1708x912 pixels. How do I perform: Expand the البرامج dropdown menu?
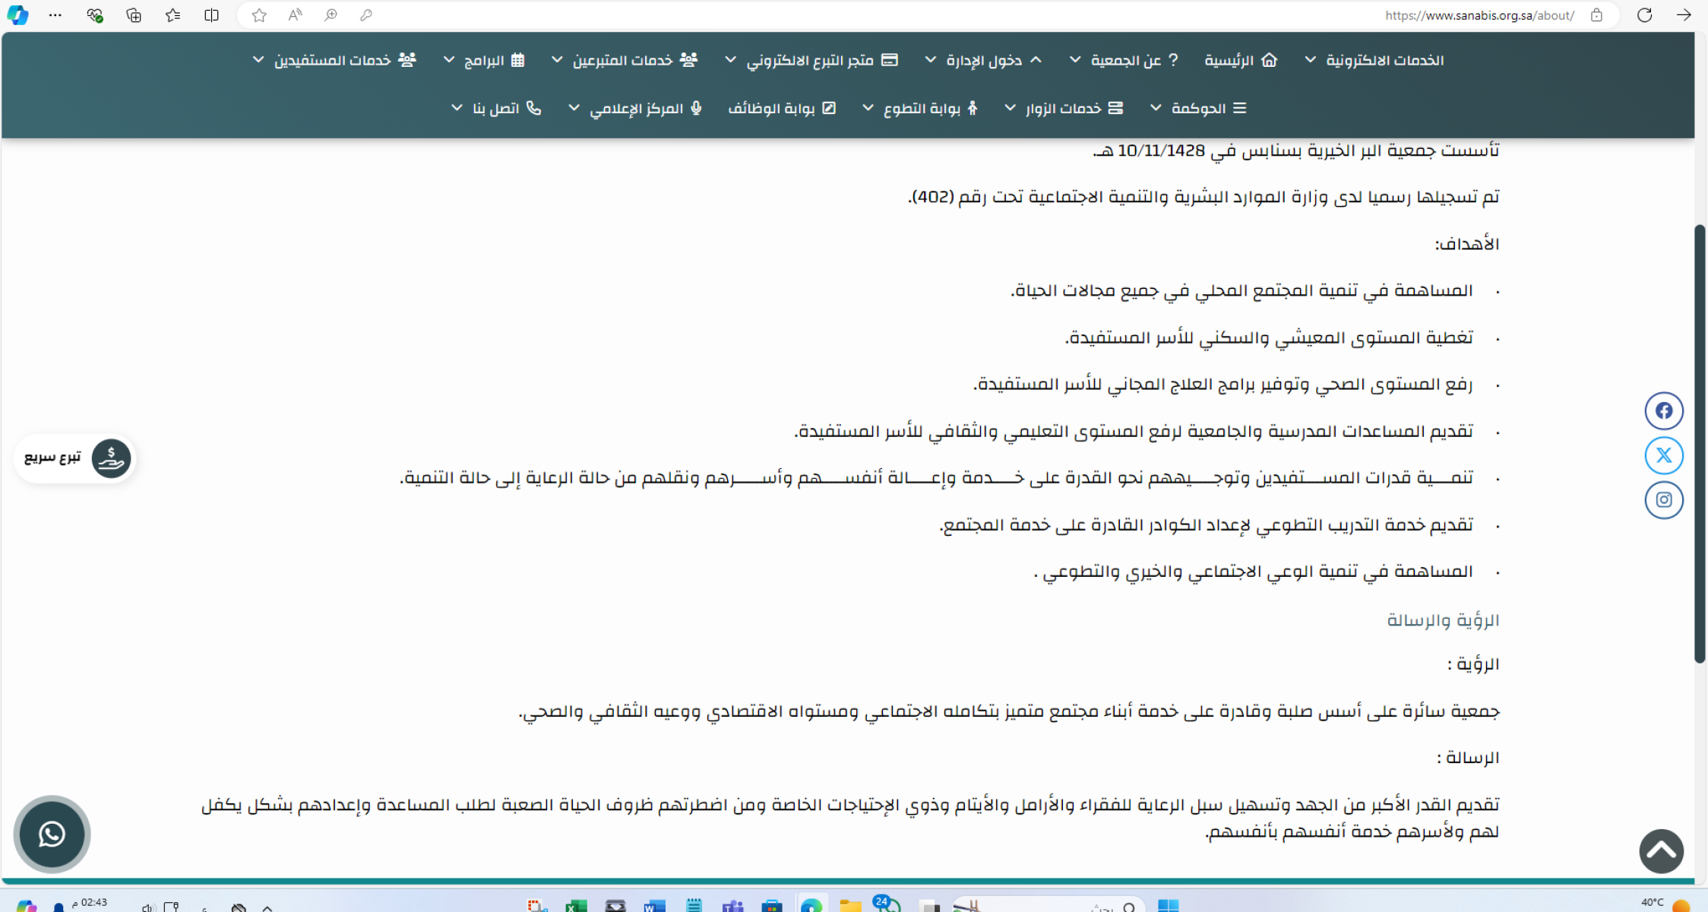pos(484,60)
